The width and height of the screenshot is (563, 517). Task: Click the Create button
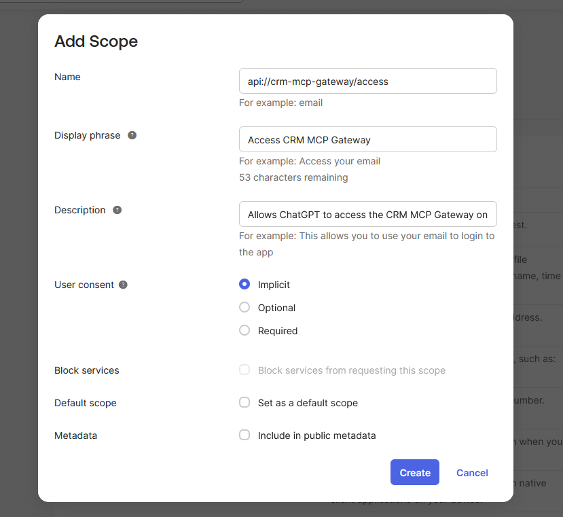pyautogui.click(x=415, y=472)
